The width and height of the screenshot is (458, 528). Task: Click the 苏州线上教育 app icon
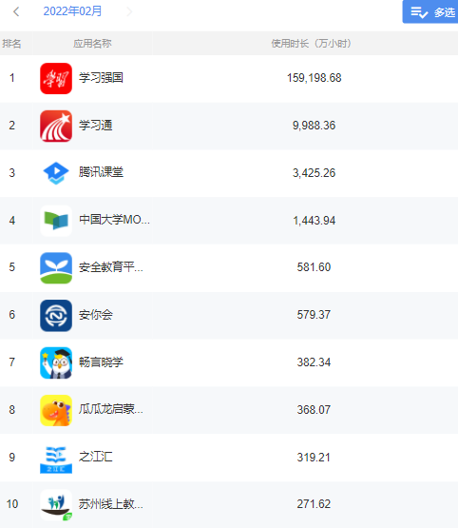tap(56, 505)
